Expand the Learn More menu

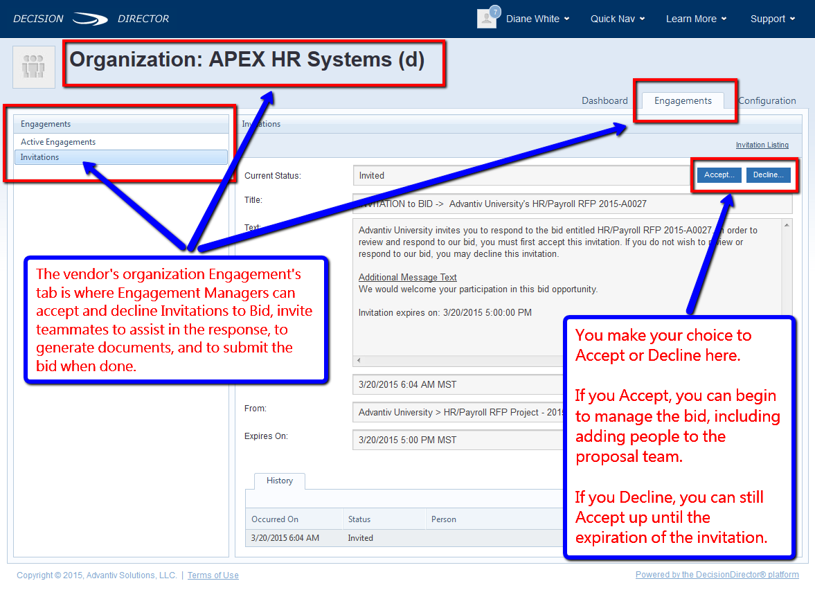click(697, 19)
